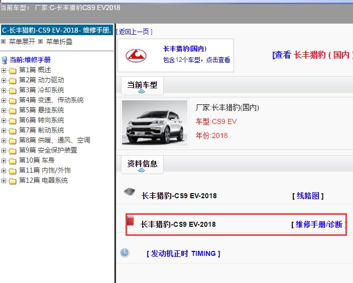The image size is (353, 283).
Task: Switch to the 资料信息 tab
Action: tap(142, 165)
